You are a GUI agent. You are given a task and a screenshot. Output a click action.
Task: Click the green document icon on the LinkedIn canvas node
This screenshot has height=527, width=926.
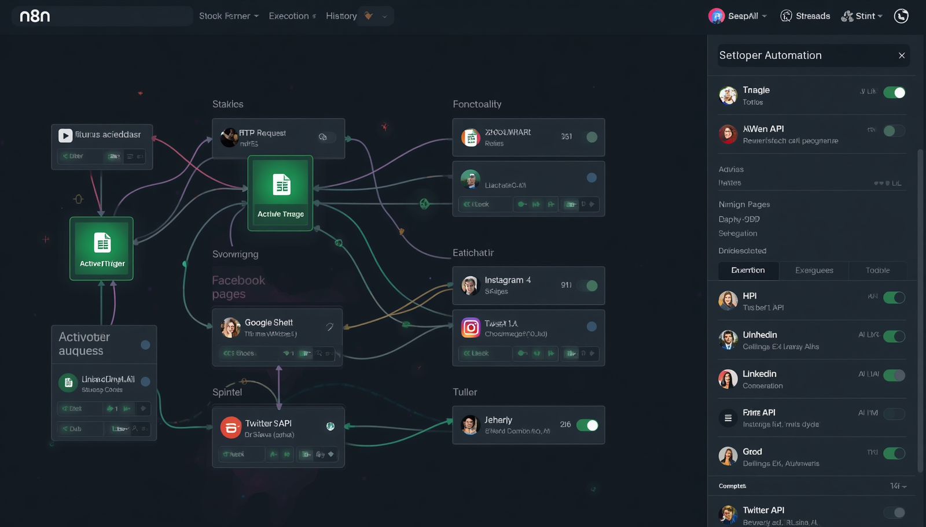pos(68,383)
